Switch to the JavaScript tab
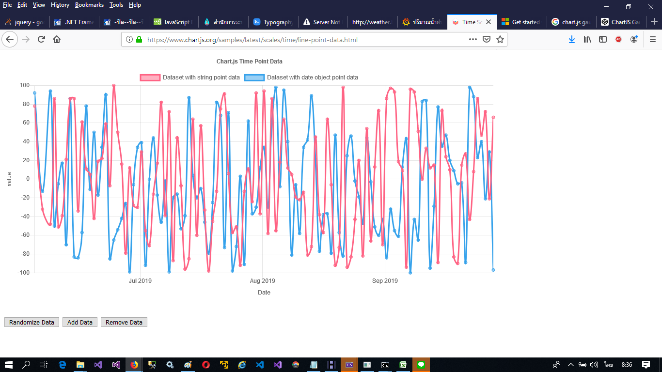 173,22
